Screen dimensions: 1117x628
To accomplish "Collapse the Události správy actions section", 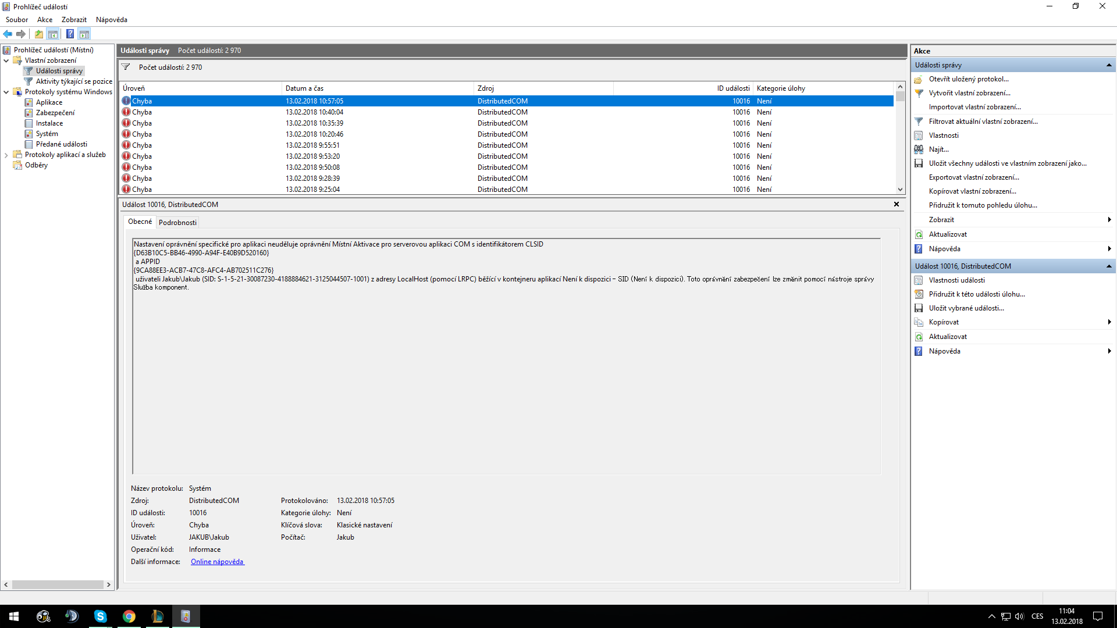I will coord(1109,65).
